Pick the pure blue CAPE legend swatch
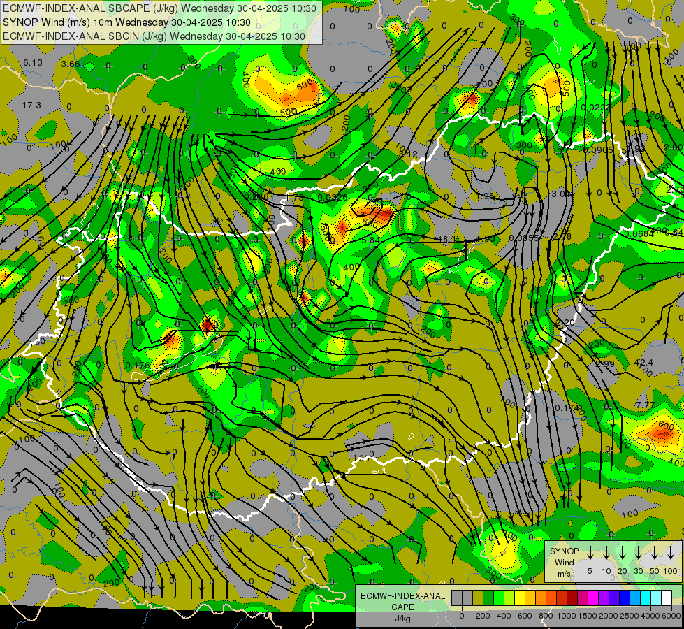 tap(625, 598)
